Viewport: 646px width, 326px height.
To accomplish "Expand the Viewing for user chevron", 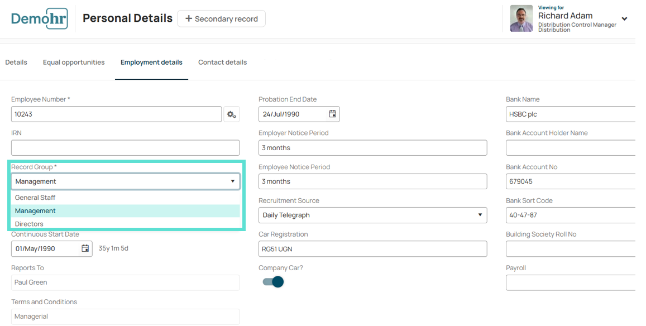I will [625, 19].
